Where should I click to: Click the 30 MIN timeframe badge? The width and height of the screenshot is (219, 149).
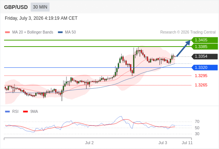pyautogui.click(x=40, y=7)
